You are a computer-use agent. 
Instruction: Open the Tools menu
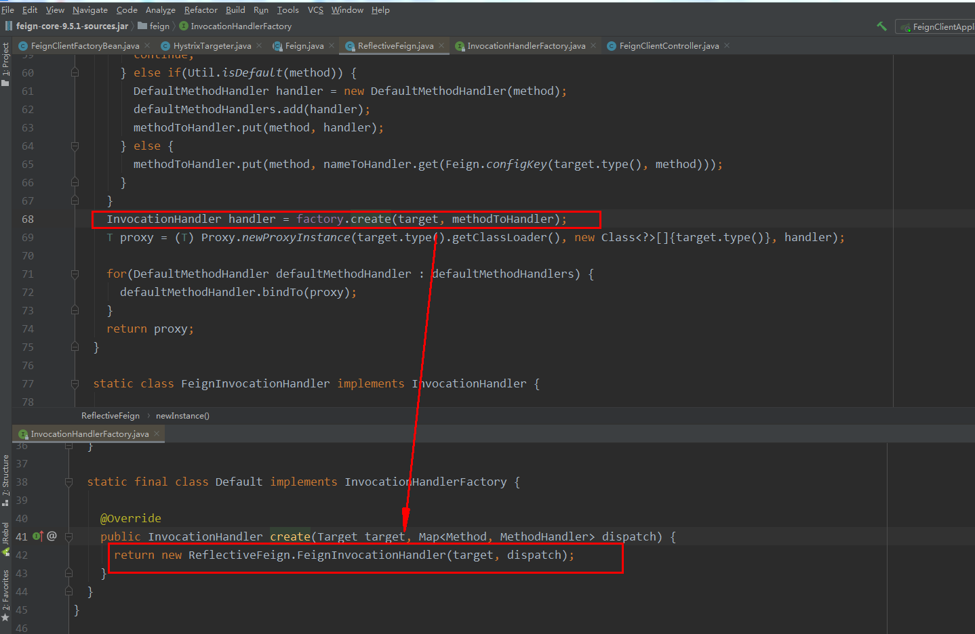coord(287,10)
